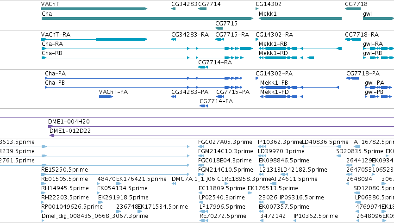This screenshot has width=394, height=223.
Task: Select the VAChT-PA protein label
Action: (113, 92)
